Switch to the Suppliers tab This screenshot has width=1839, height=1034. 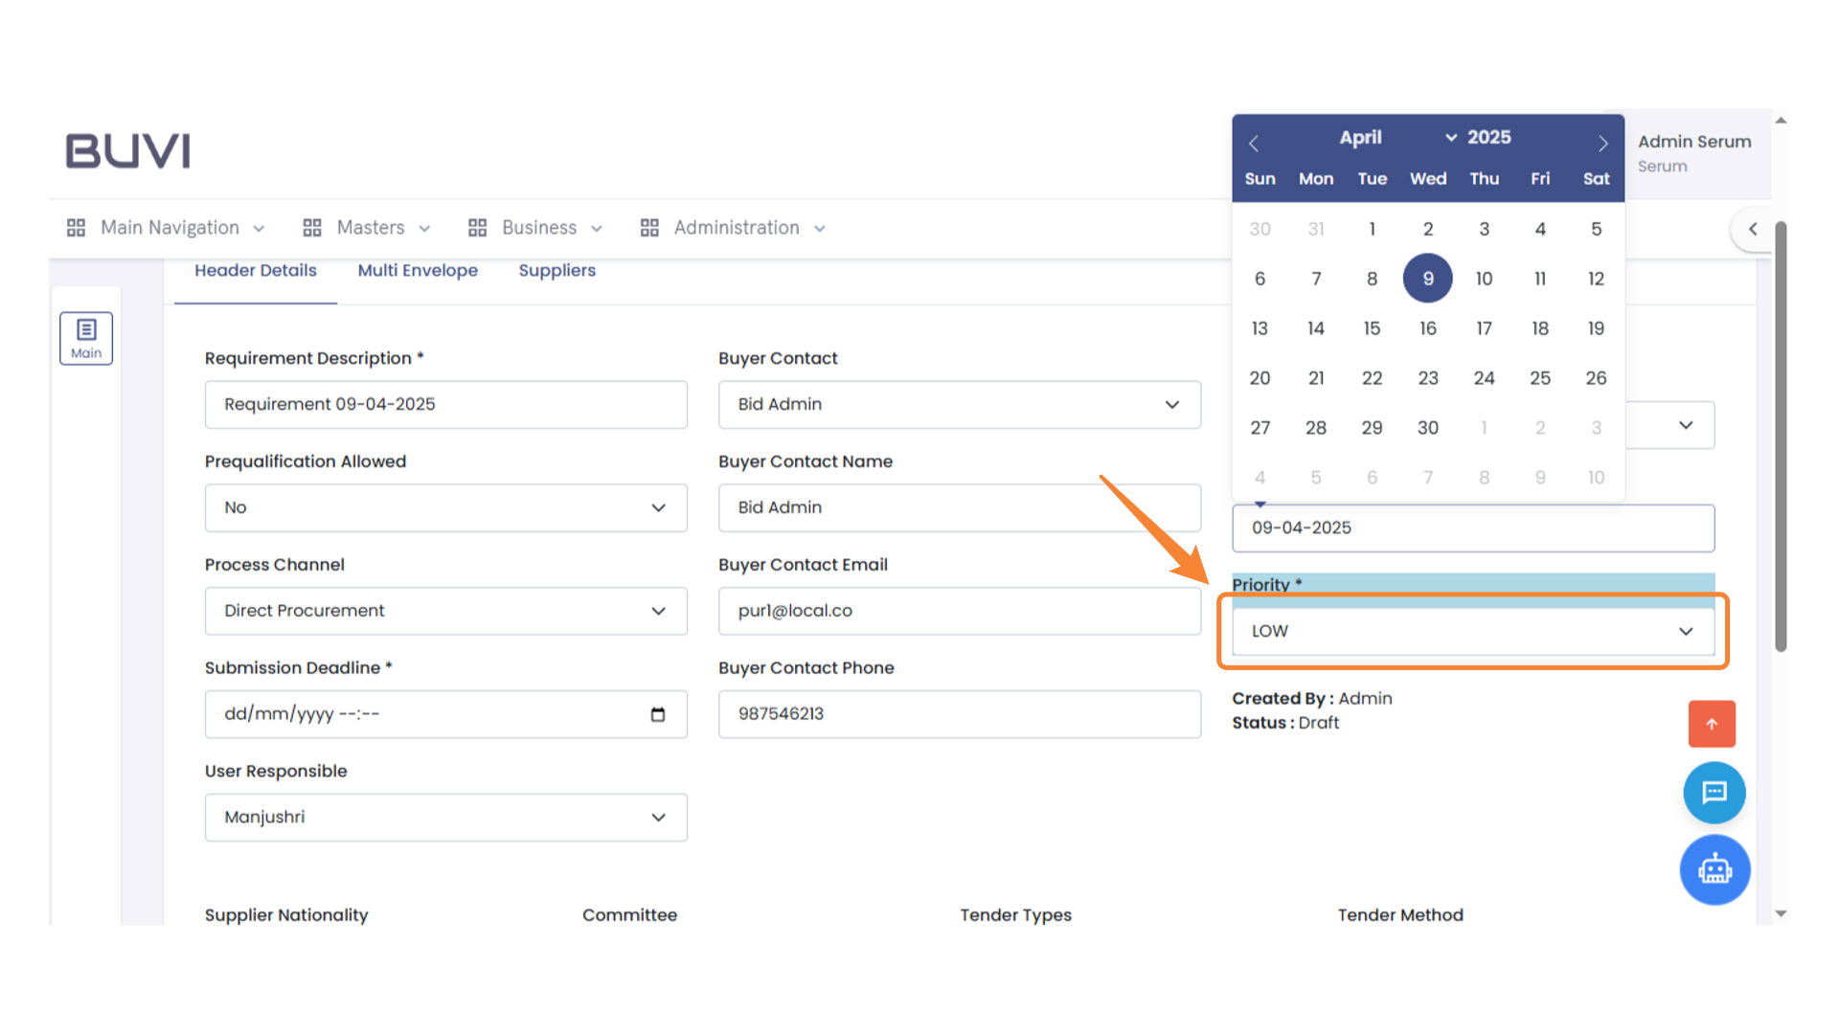coord(556,270)
